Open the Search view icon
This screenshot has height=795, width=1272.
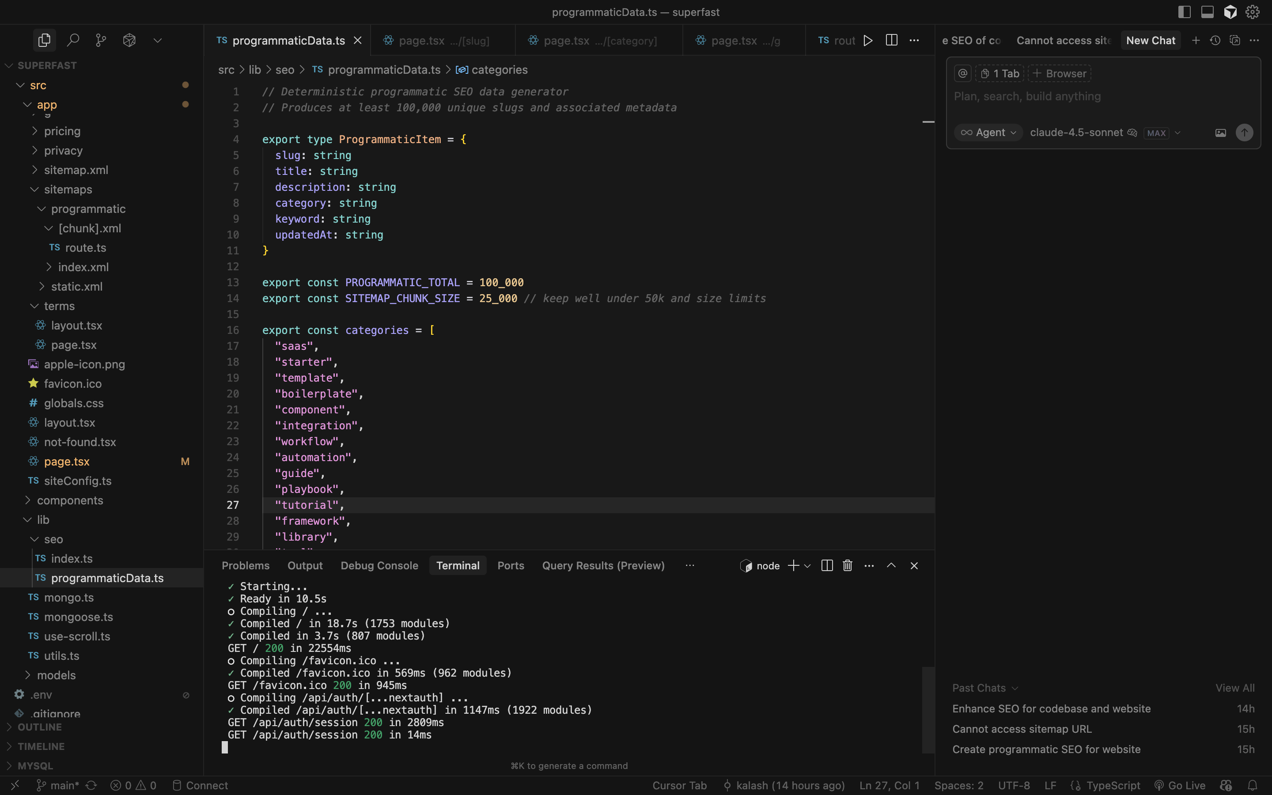tap(73, 40)
